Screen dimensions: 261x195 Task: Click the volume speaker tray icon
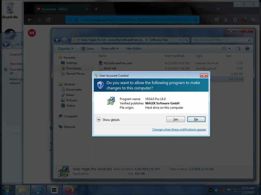217,190
